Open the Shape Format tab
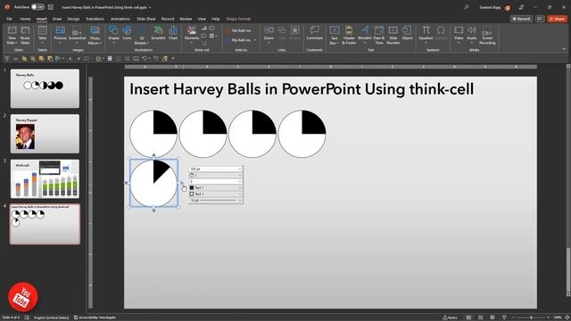 pyautogui.click(x=238, y=19)
